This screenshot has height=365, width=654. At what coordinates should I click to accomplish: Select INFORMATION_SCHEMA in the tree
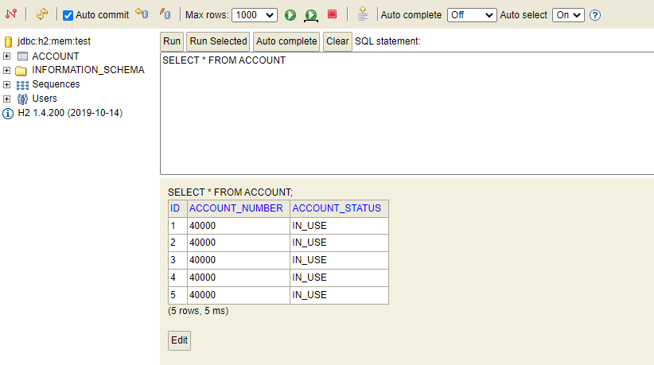(x=88, y=70)
